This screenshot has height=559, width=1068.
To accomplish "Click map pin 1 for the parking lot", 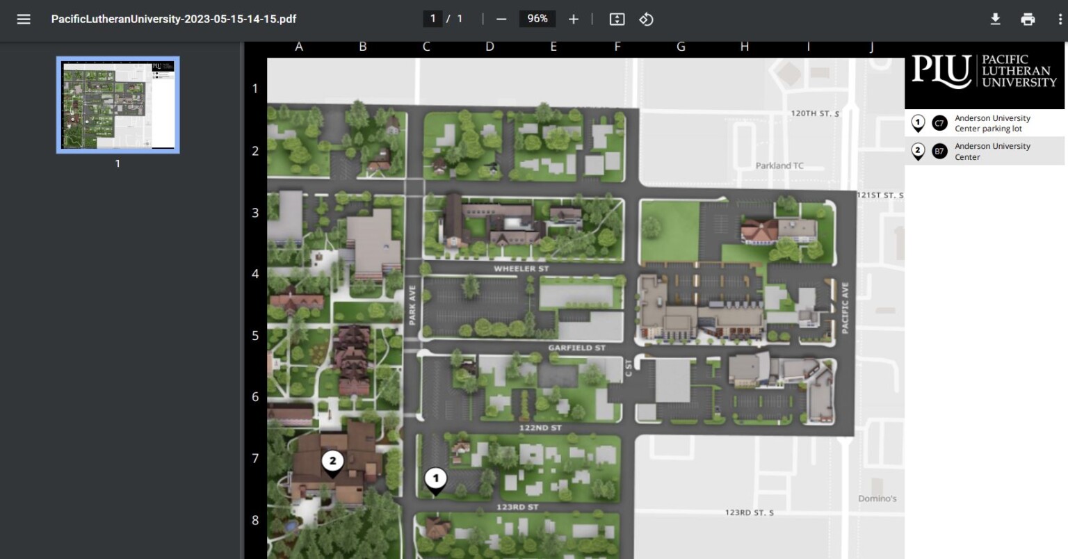I will [x=436, y=478].
